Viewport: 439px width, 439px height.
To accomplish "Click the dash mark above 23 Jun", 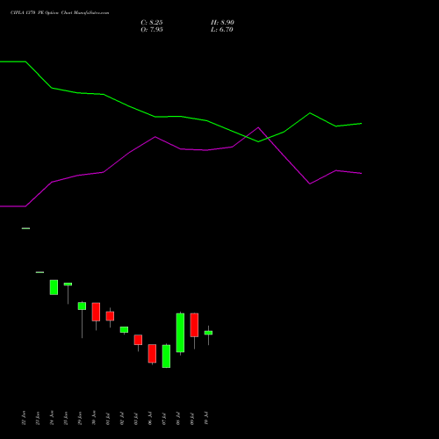I will (x=40, y=272).
